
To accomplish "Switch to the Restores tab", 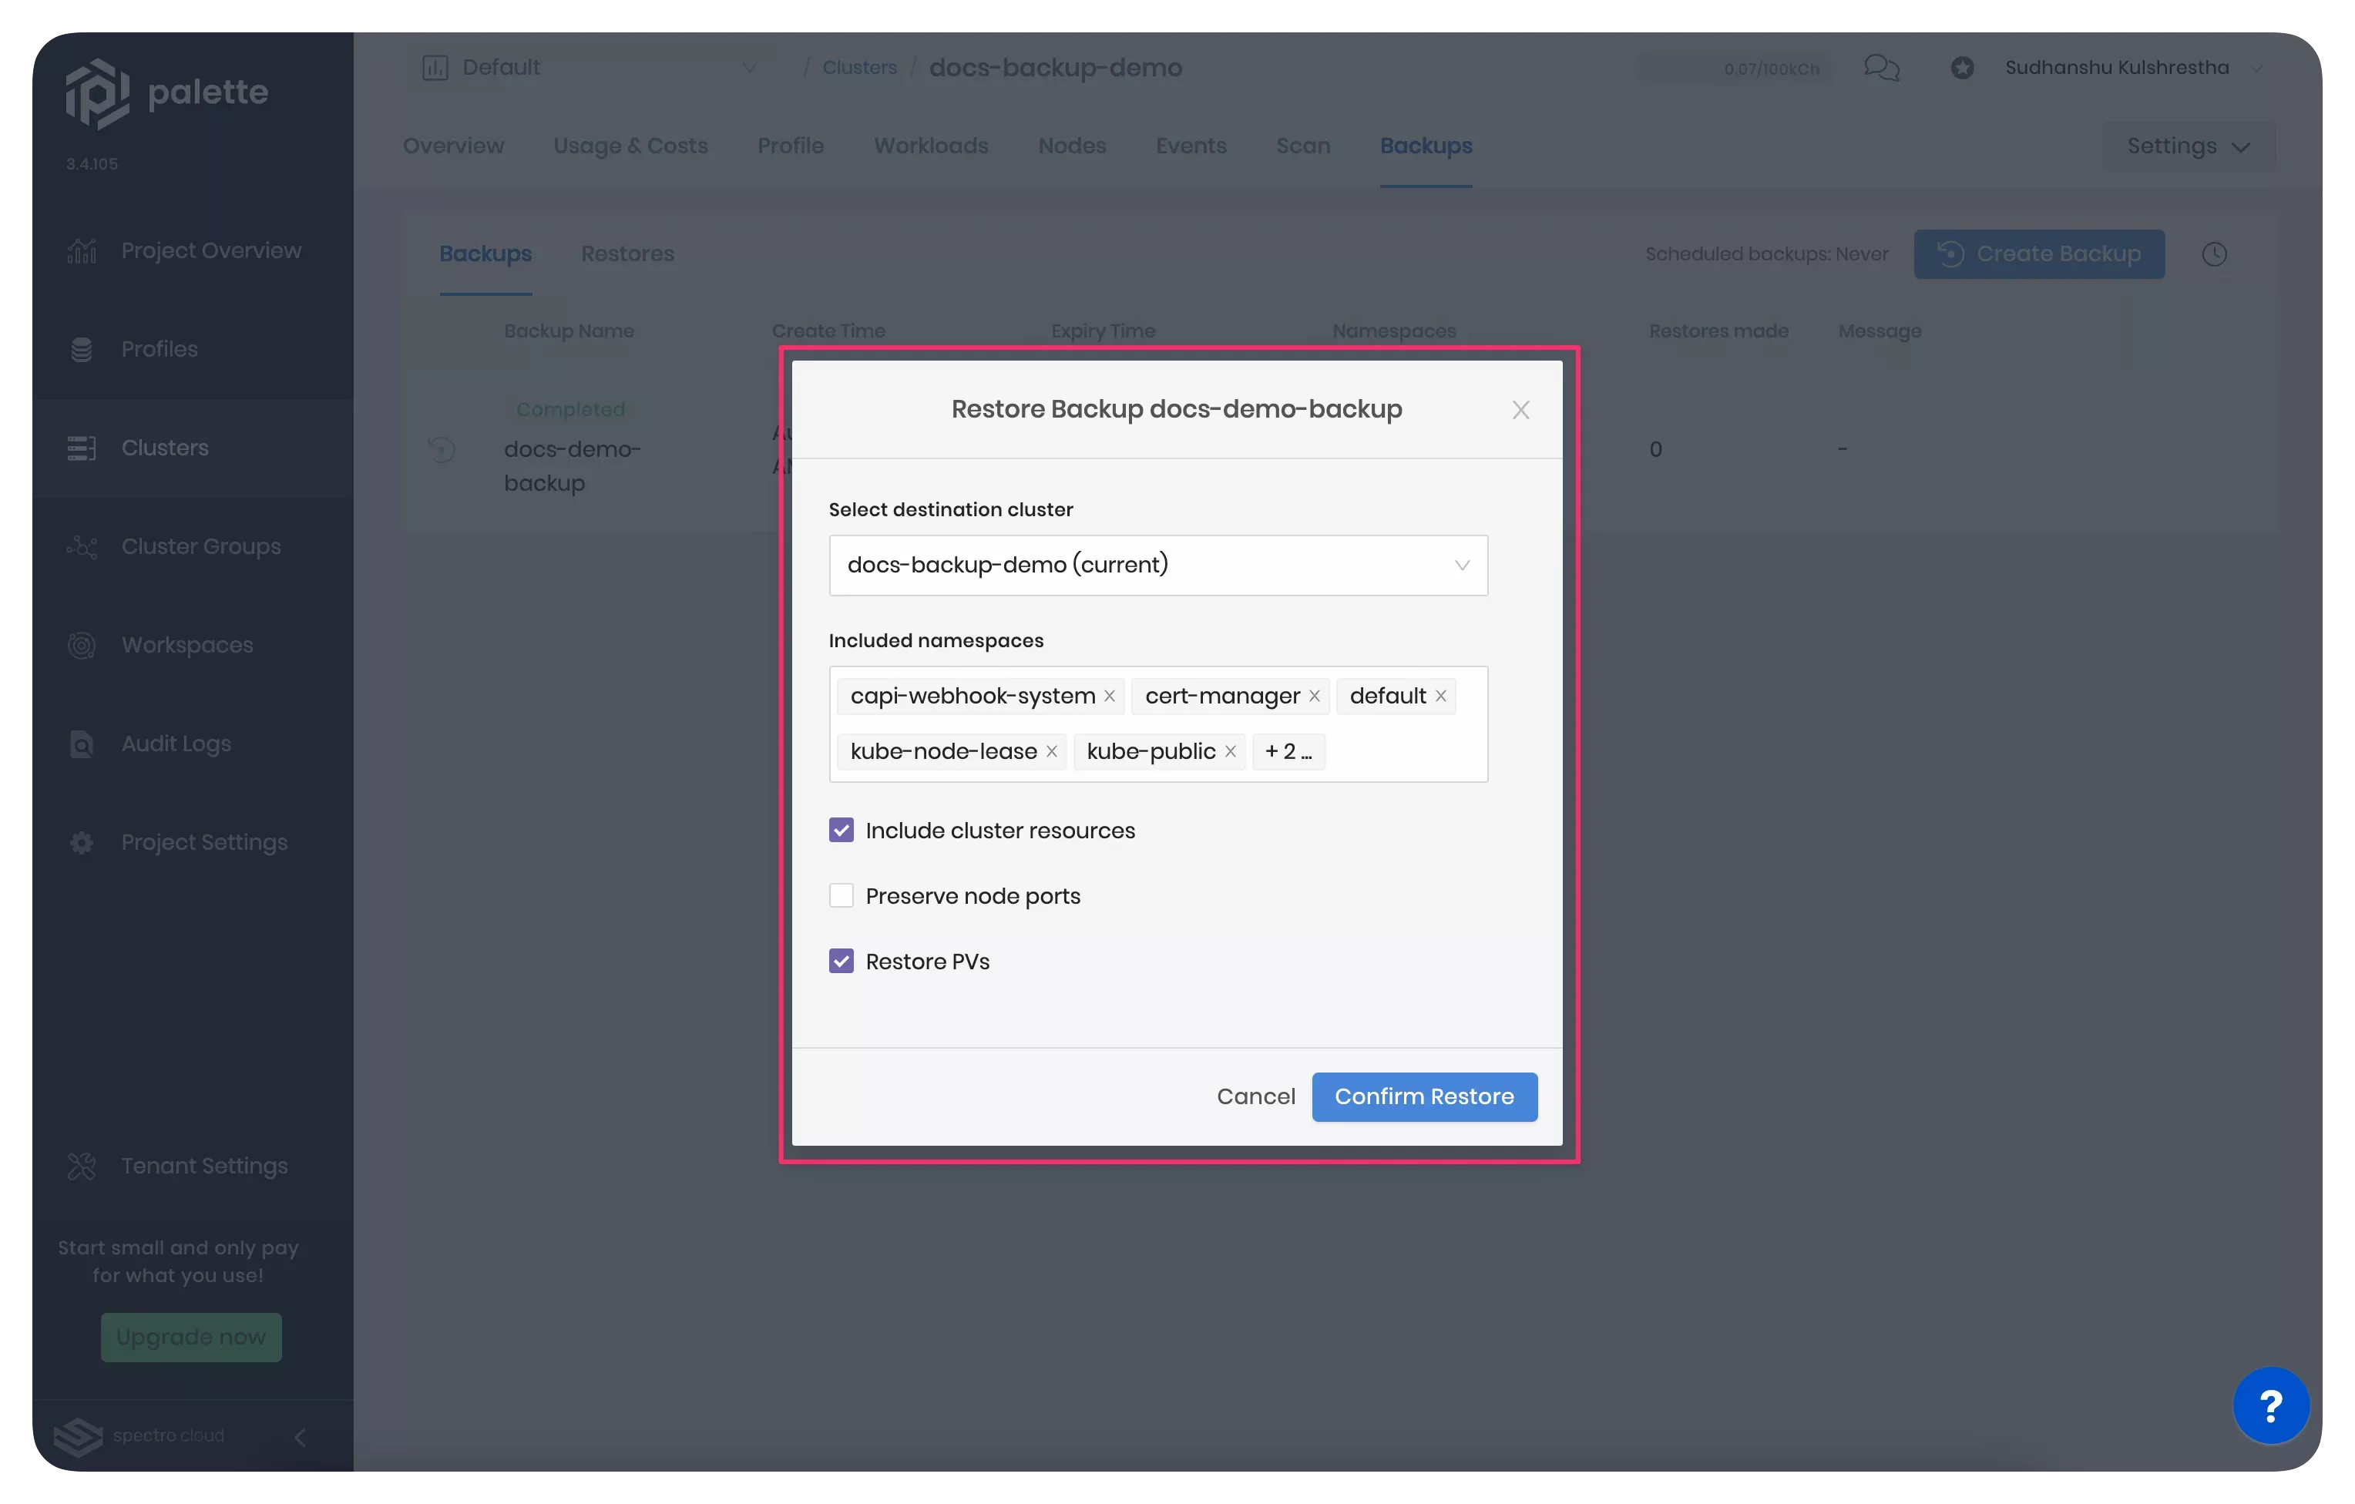I will tap(627, 253).
